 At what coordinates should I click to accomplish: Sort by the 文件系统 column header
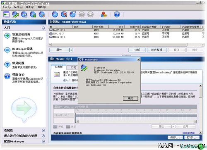click(101, 27)
